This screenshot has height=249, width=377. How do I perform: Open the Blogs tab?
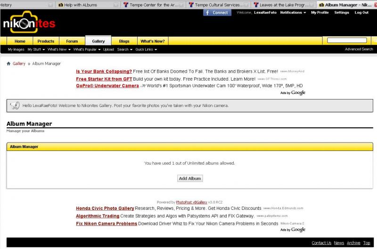click(124, 41)
